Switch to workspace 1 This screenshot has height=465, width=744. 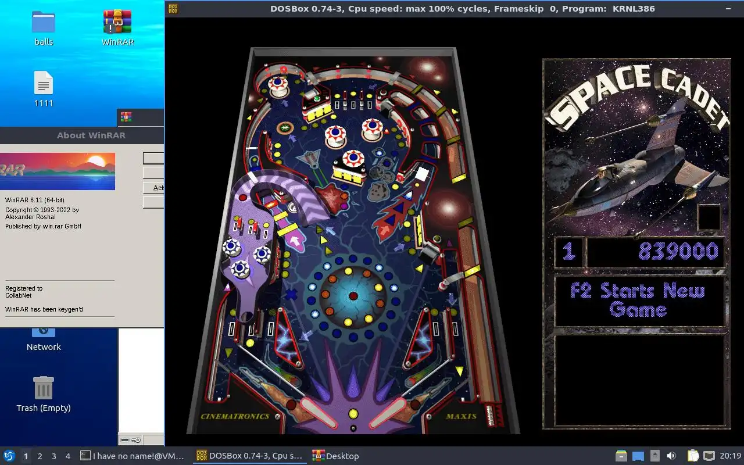pos(26,456)
